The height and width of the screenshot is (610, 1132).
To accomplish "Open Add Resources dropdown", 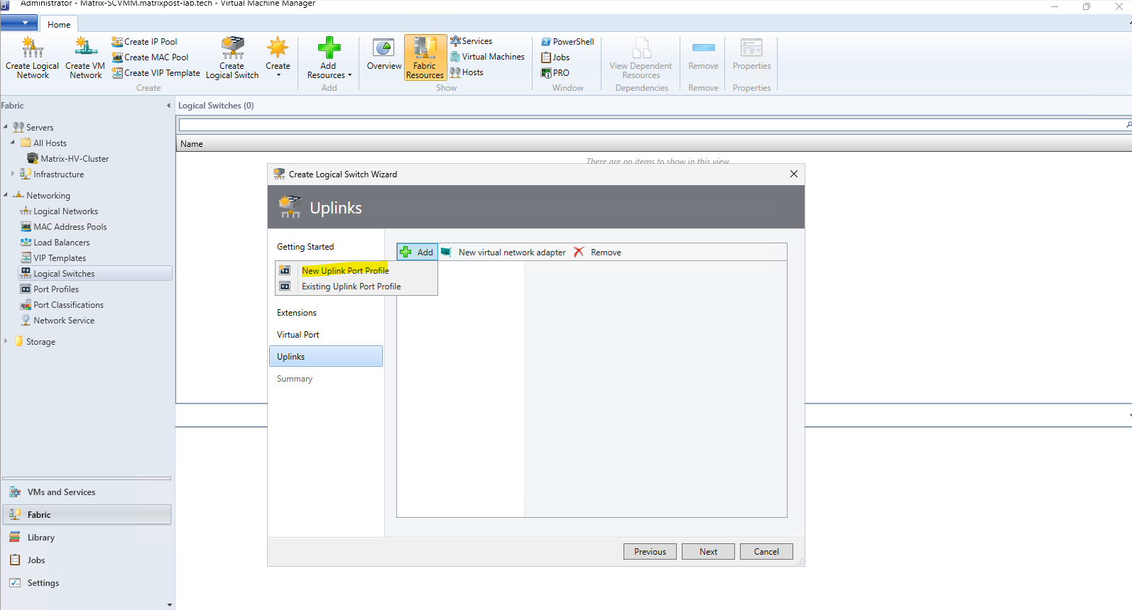I will (329, 57).
